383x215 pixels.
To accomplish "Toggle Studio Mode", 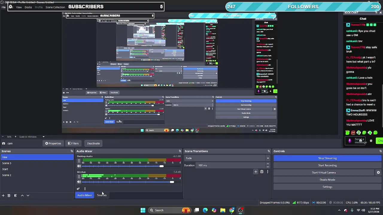I will pyautogui.click(x=327, y=180).
